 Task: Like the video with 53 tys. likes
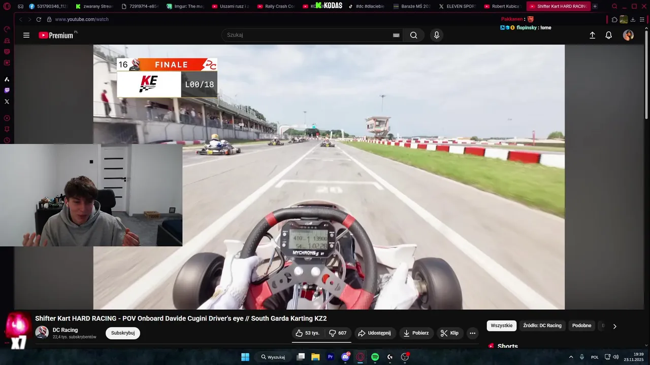tap(307, 333)
